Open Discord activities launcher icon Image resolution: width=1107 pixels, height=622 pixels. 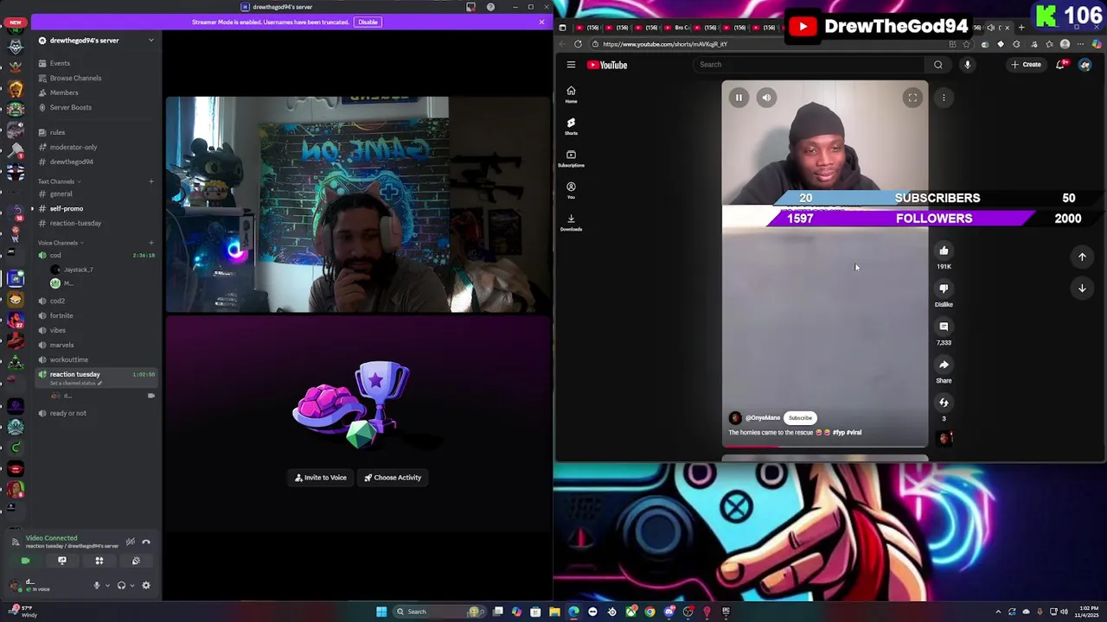click(99, 561)
